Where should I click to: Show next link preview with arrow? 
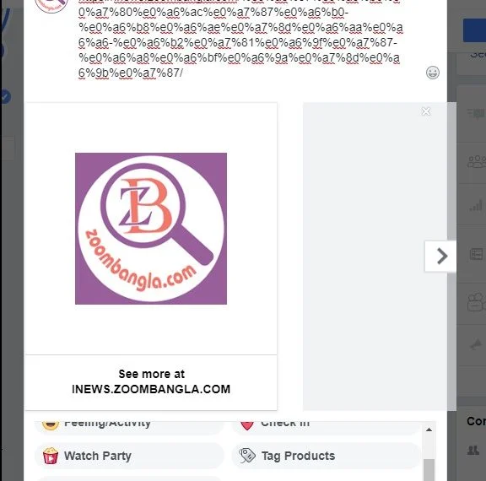(x=440, y=257)
